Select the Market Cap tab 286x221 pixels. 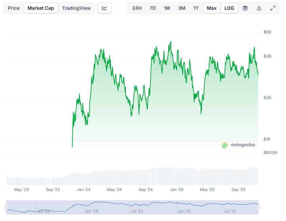[40, 8]
